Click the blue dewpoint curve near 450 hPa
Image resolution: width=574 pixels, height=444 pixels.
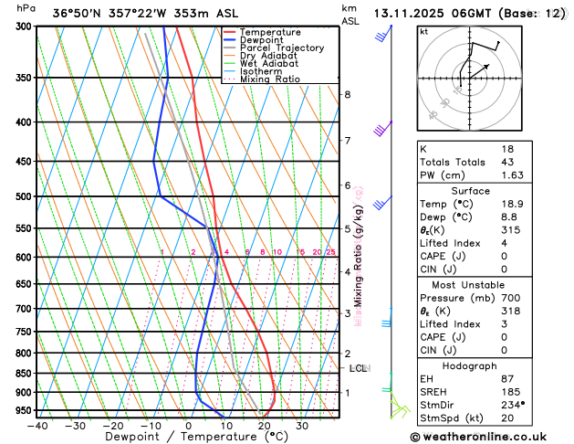(x=153, y=161)
